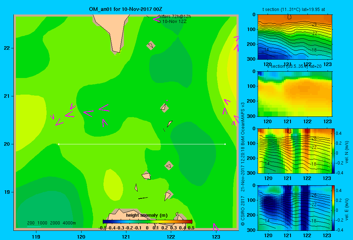Click the 'to 10-Nov 12Z' annotation
The width and height of the screenshot is (353, 240).
[172, 22]
